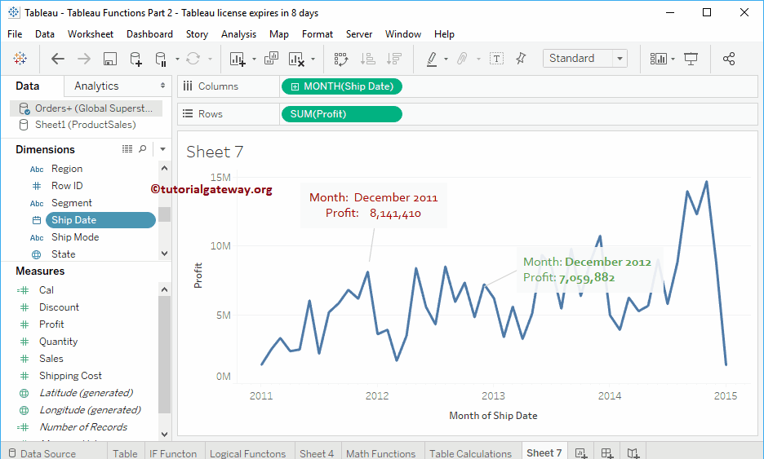
Task: Click the New Worksheet toolbar icon
Action: [x=238, y=59]
